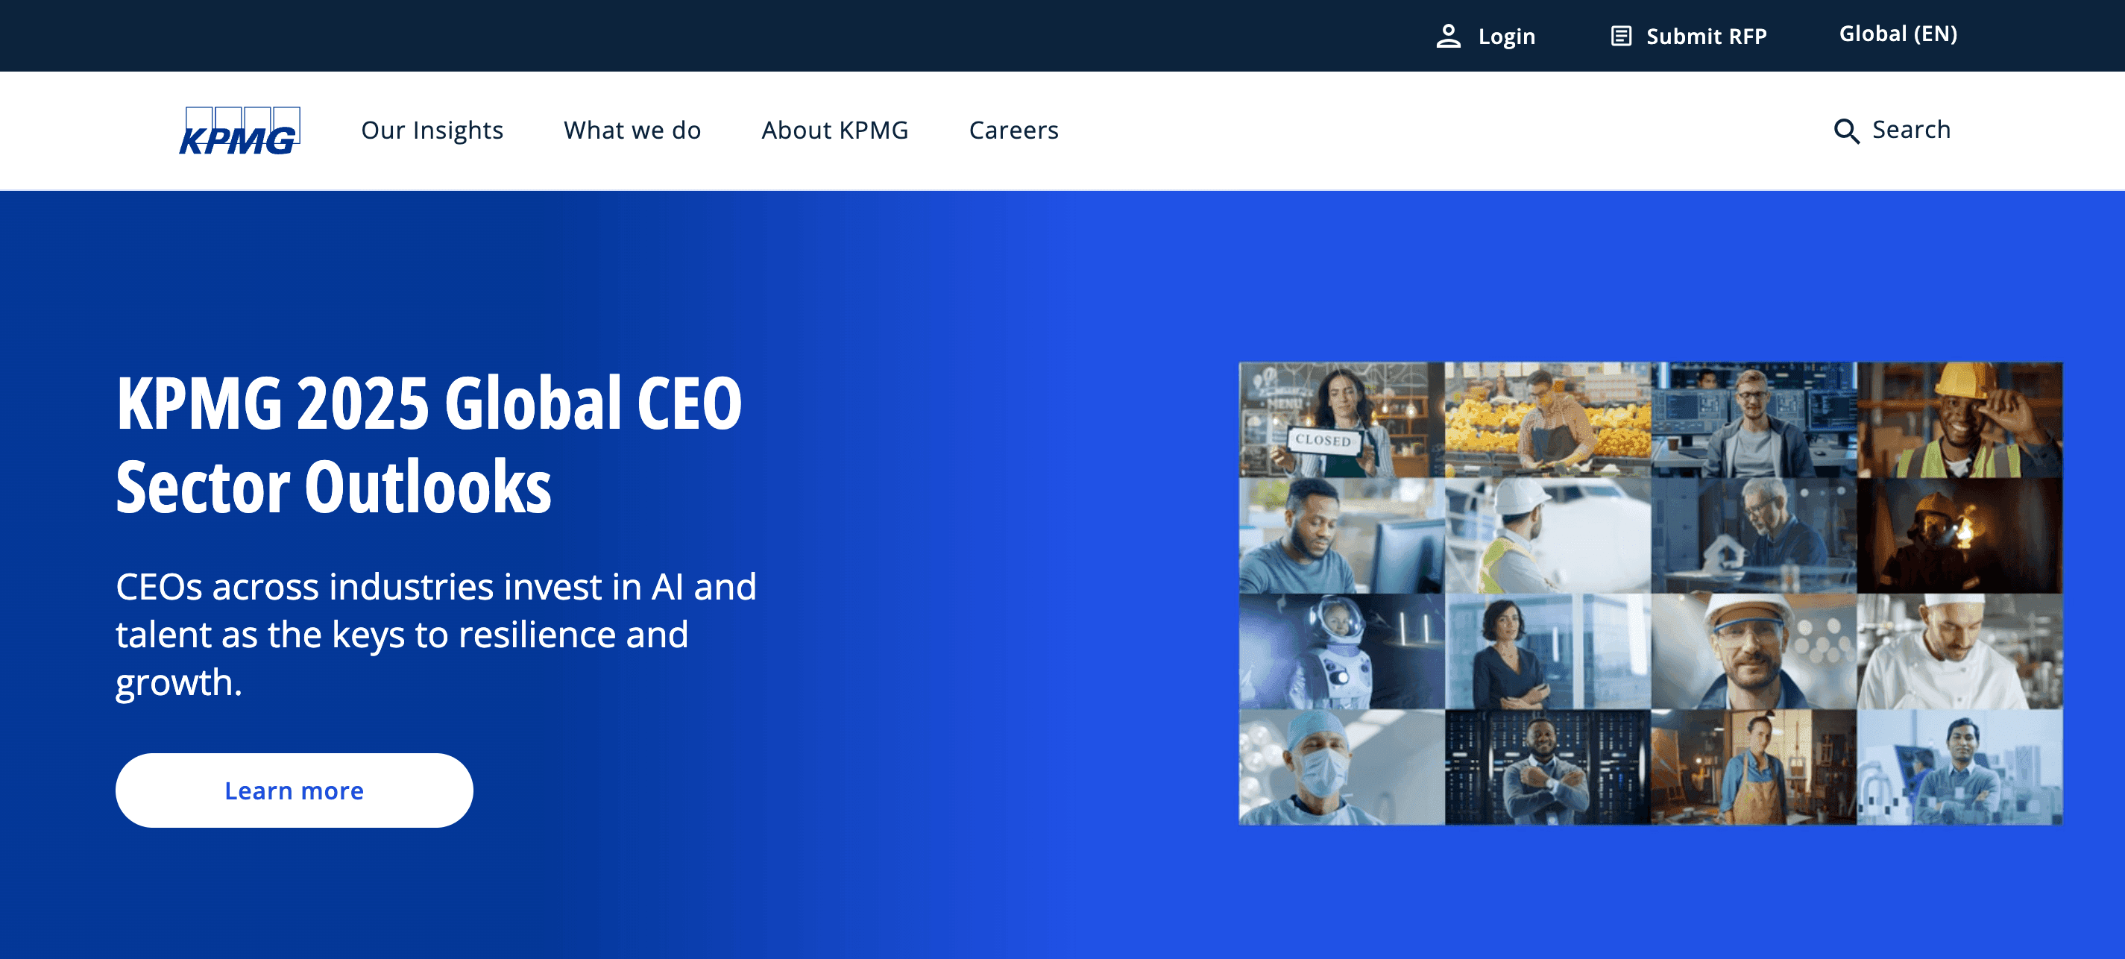Click the yellow hard hat worker photo
The height and width of the screenshot is (959, 2125).
(x=1960, y=420)
